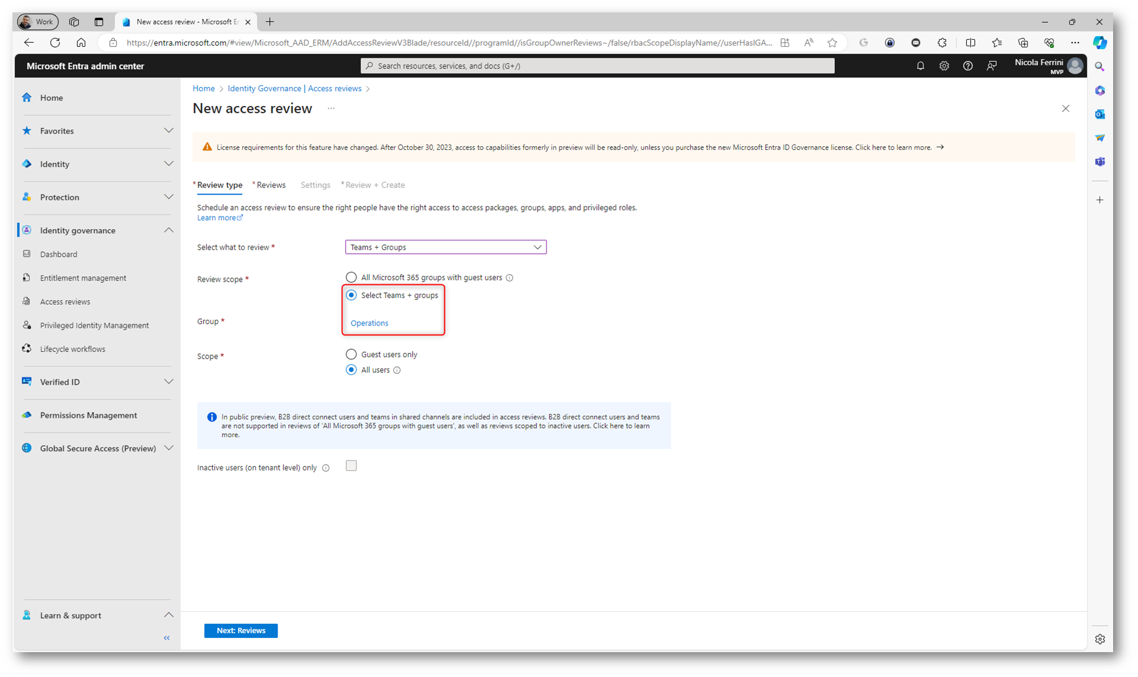The width and height of the screenshot is (1138, 677).
Task: Open the Settings tab of the wizard
Action: pos(315,185)
